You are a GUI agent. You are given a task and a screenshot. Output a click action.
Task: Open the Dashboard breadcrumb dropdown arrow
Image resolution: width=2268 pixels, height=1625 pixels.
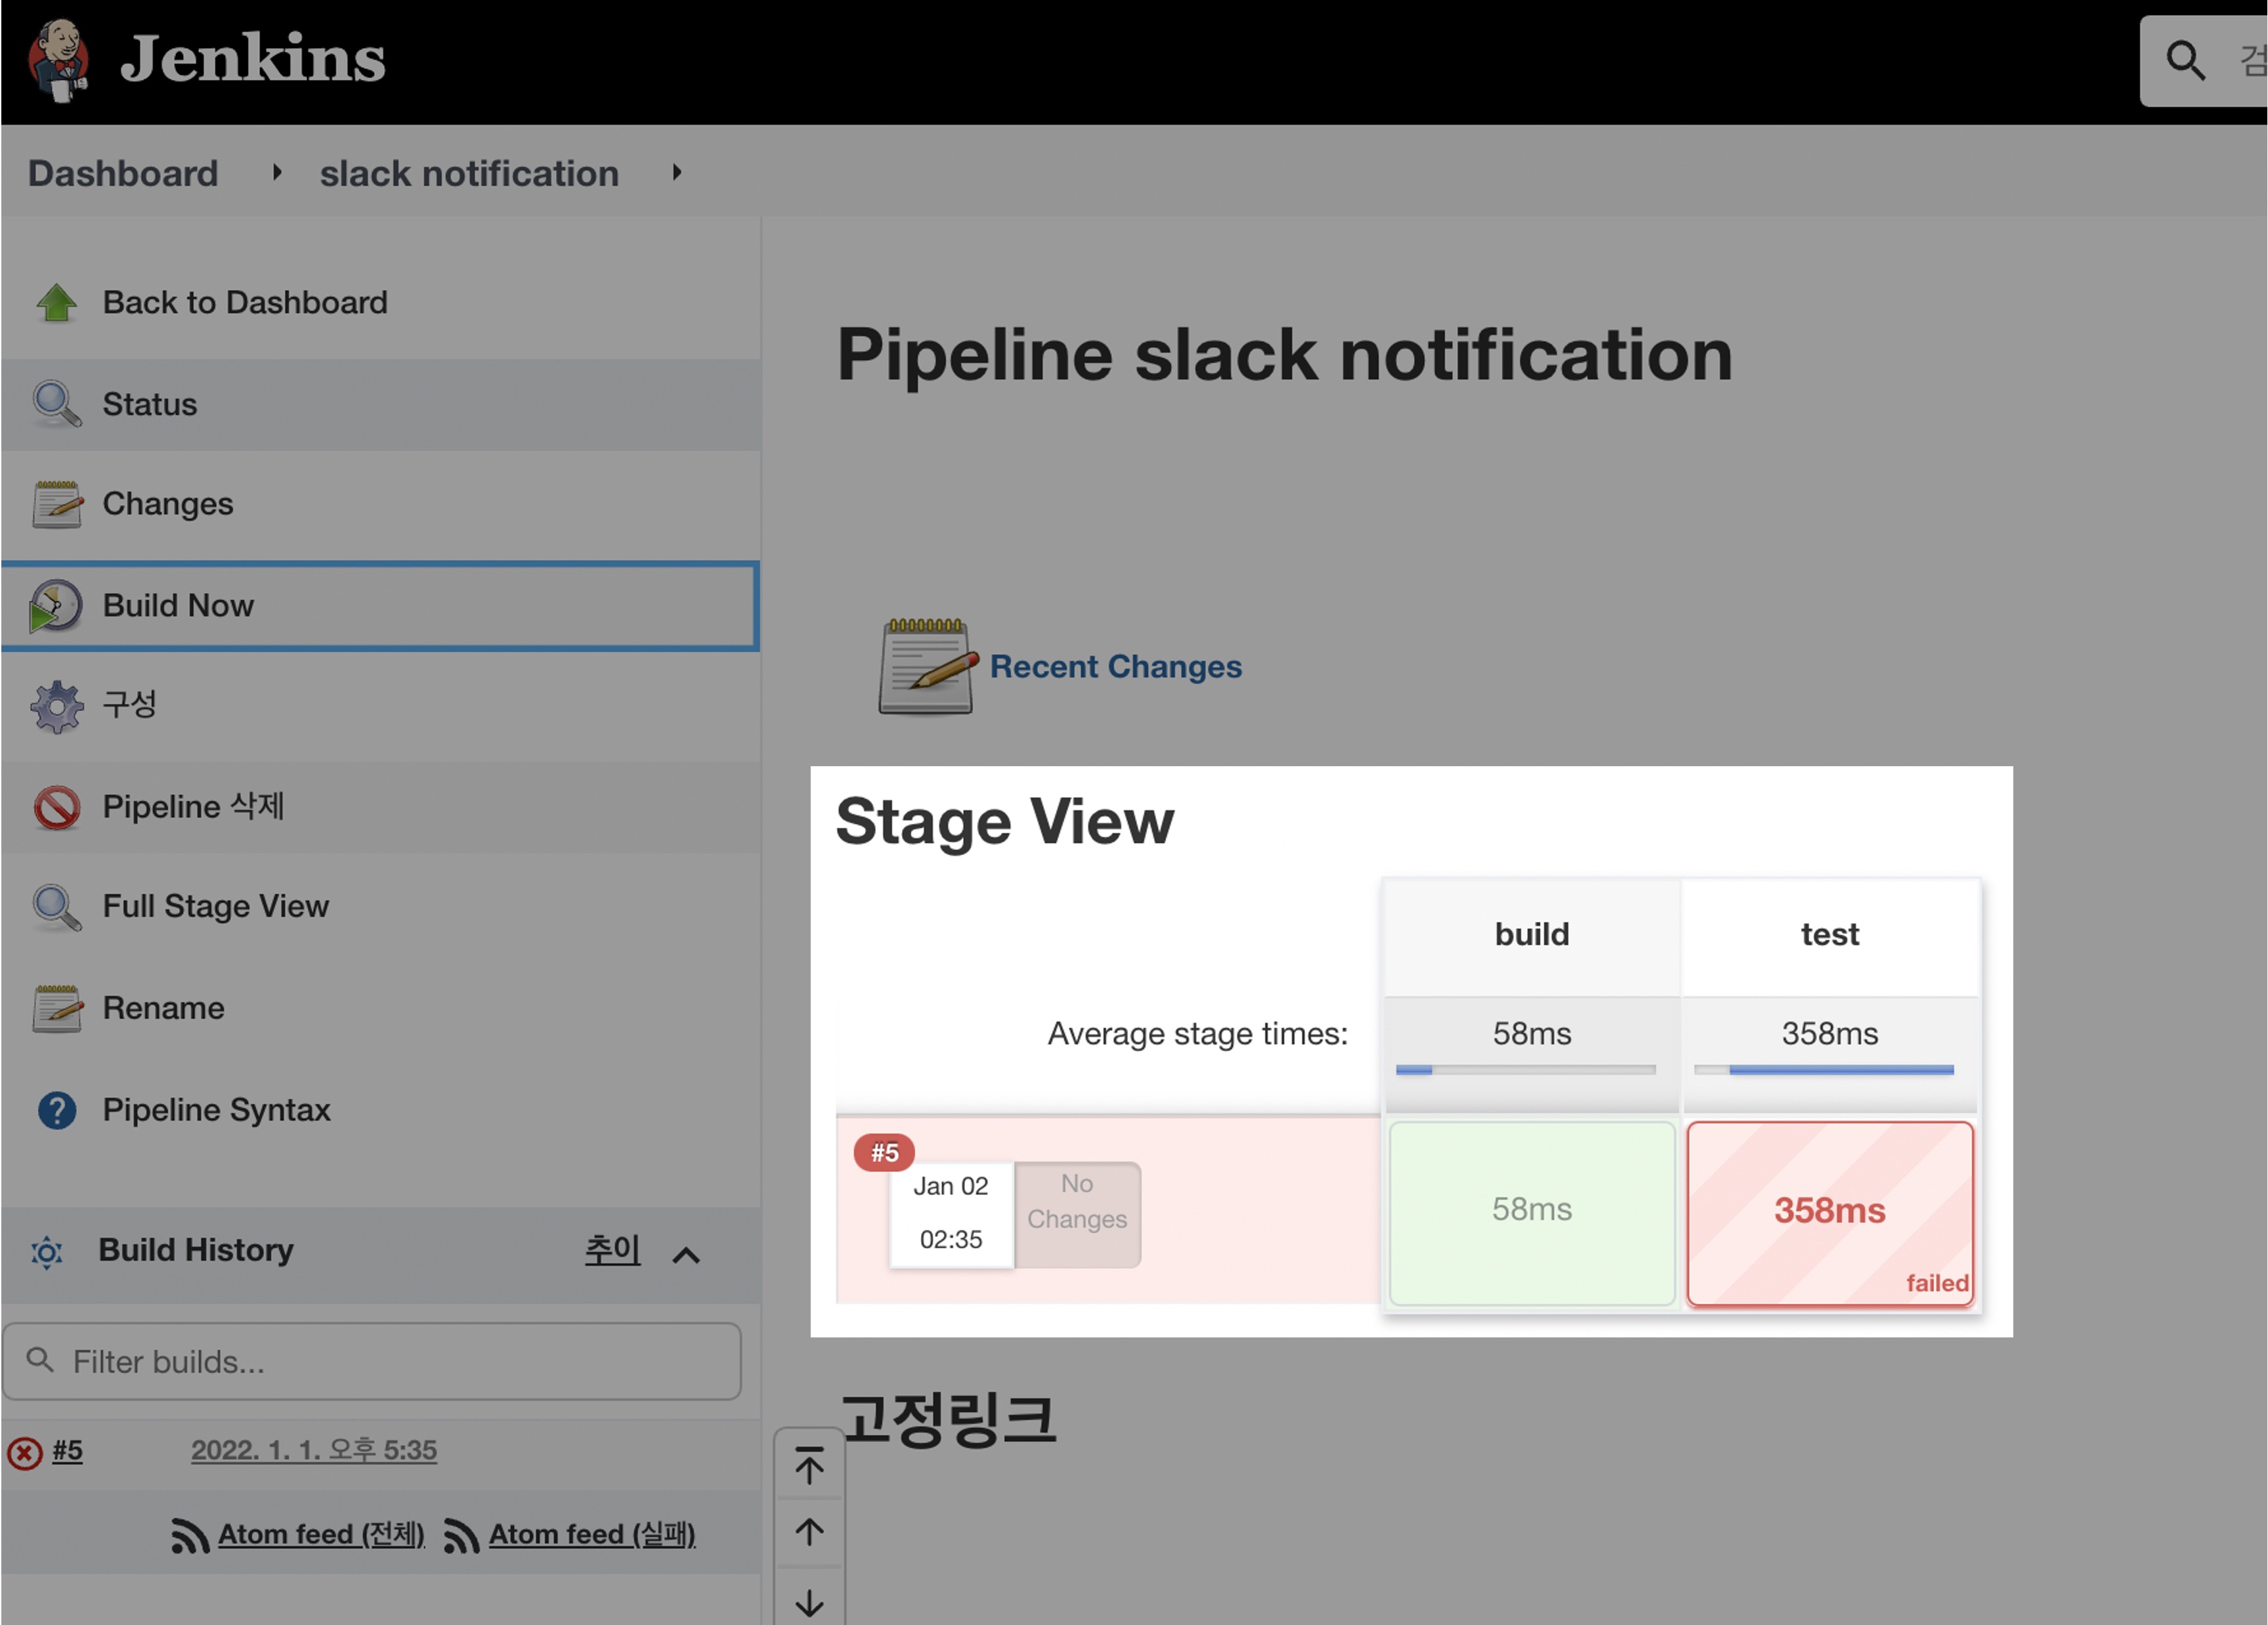277,173
